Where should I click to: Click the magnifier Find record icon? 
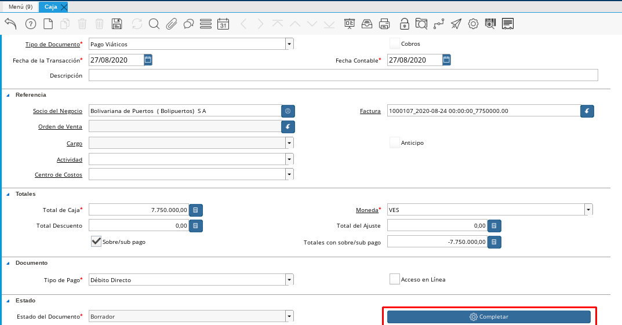click(154, 24)
